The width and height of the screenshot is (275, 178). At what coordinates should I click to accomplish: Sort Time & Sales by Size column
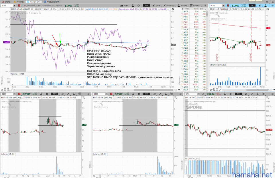point(202,9)
